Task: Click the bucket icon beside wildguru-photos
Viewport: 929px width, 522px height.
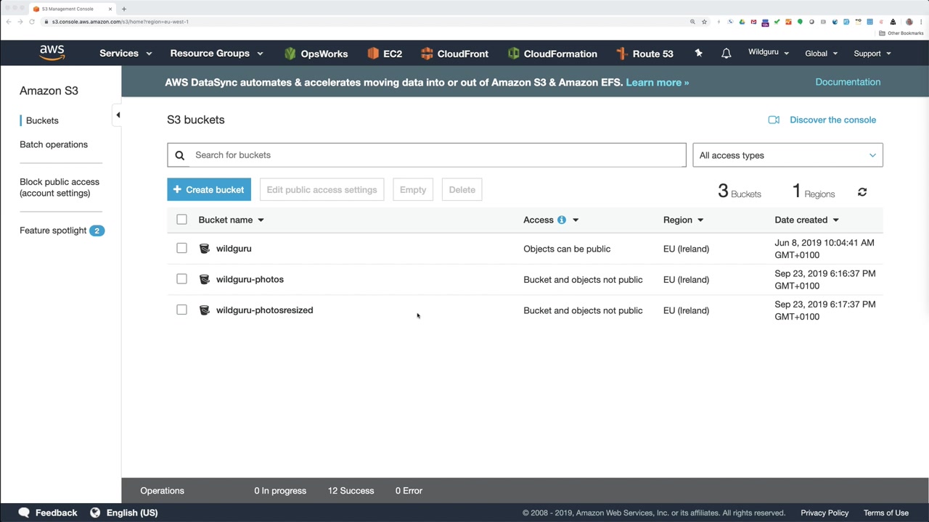Action: [205, 279]
